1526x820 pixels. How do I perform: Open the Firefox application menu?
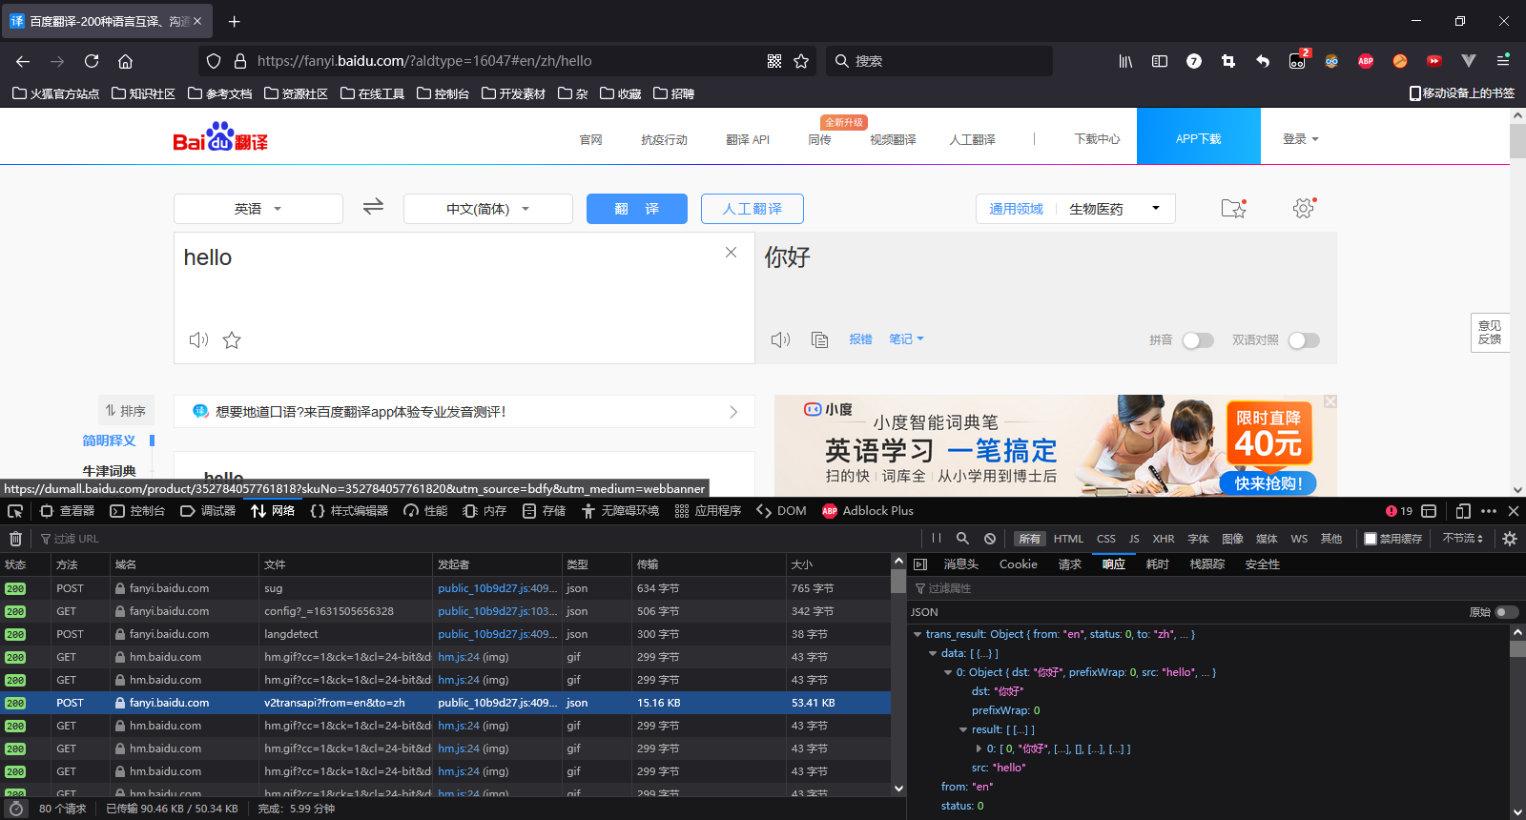(x=1503, y=61)
